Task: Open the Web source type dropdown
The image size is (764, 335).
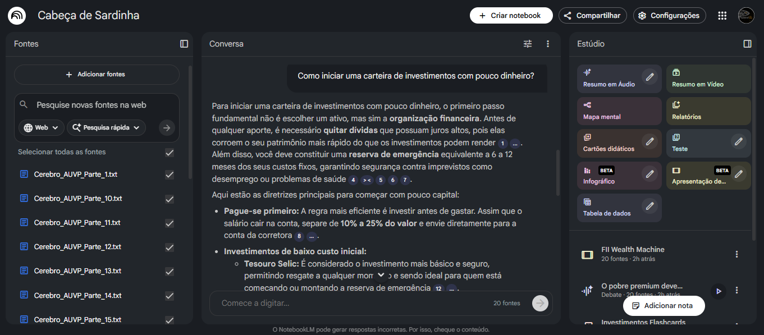Action: [x=42, y=128]
